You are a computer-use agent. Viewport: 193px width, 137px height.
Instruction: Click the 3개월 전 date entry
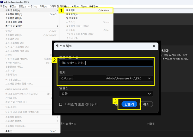151,124
